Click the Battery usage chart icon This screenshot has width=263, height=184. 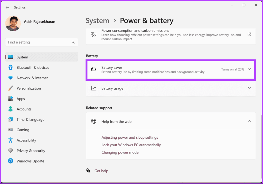[93, 88]
